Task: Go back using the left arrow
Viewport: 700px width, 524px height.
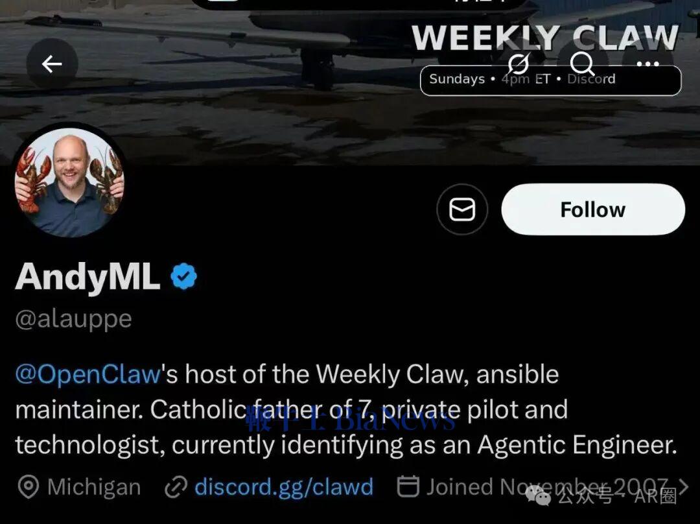Action: coord(52,64)
